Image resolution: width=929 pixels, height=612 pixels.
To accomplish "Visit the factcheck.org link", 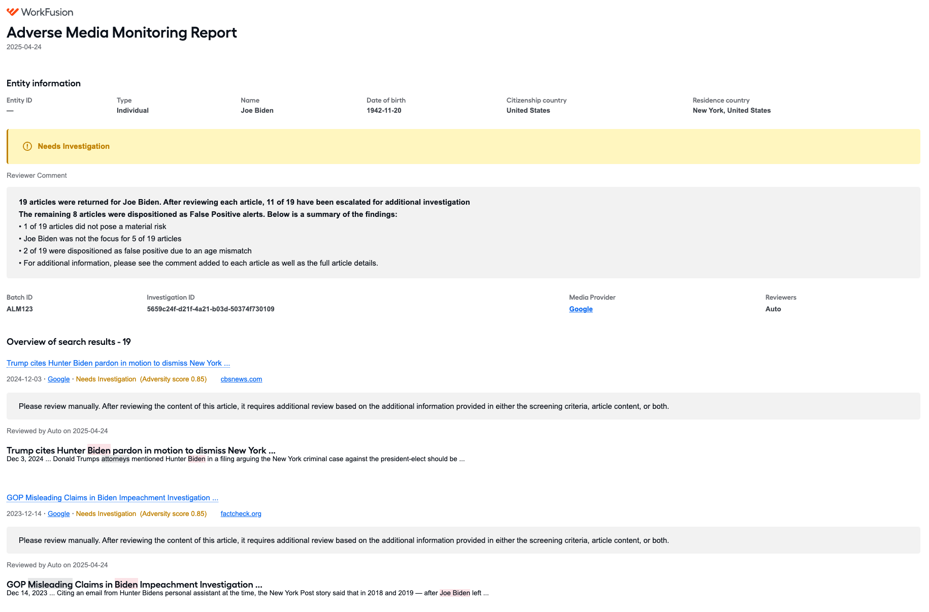I will pyautogui.click(x=241, y=514).
